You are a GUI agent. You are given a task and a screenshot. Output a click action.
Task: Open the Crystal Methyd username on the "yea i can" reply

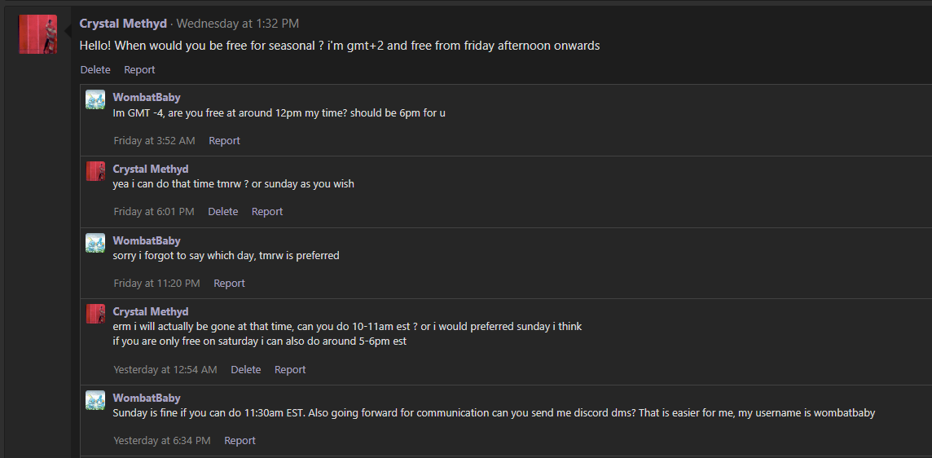[151, 170]
